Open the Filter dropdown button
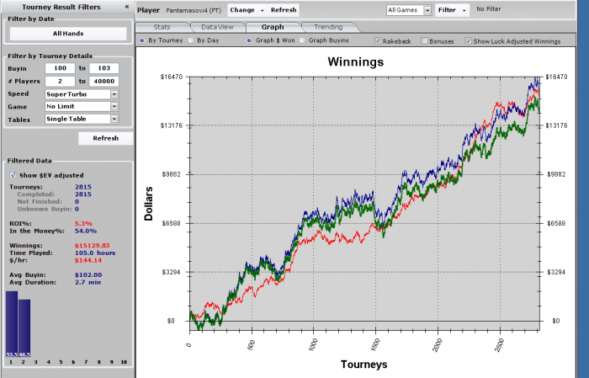 click(452, 10)
